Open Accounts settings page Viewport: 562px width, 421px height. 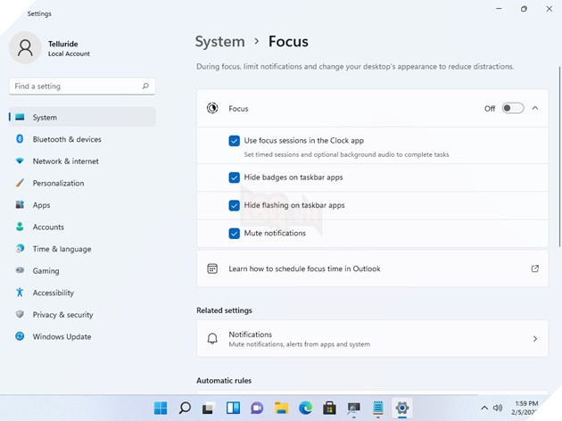pyautogui.click(x=82, y=227)
